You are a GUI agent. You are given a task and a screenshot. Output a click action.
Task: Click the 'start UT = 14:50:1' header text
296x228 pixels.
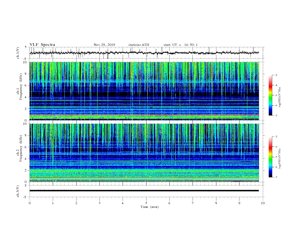(181, 45)
